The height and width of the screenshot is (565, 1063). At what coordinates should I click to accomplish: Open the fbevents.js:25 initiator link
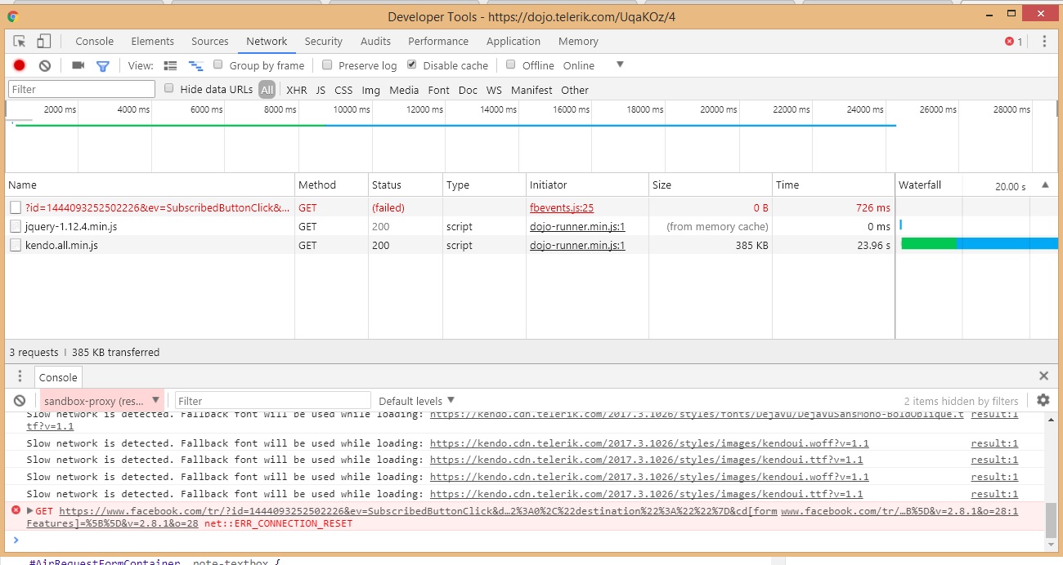(561, 208)
